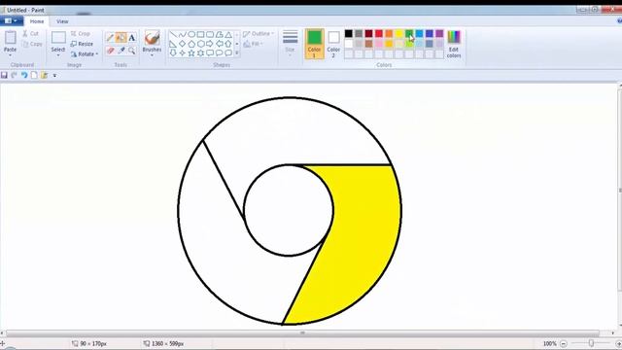This screenshot has width=622, height=350.
Task: Choose the Six-point star shape
Action: [x=201, y=52]
